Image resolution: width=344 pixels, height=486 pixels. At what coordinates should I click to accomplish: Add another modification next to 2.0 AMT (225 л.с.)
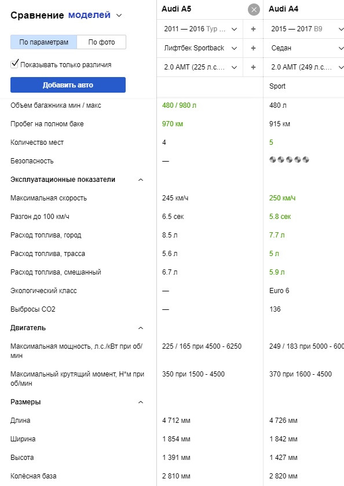click(x=253, y=67)
